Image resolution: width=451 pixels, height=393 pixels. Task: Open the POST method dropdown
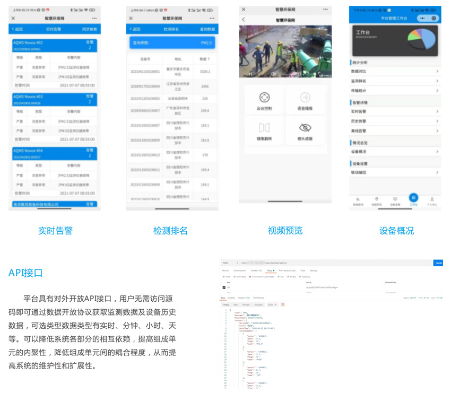tap(230, 263)
